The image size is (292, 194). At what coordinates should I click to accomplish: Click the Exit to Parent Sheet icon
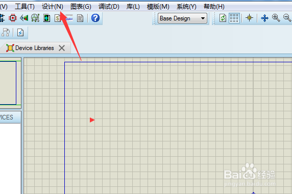(x=6, y=33)
